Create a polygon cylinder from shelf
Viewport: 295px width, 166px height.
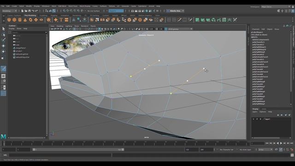pyautogui.click(x=20, y=20)
